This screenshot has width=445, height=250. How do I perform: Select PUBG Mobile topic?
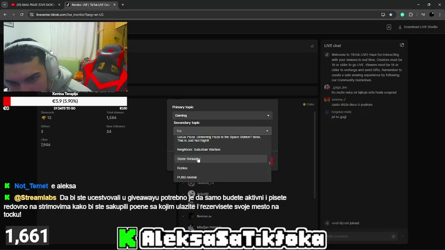click(x=220, y=177)
